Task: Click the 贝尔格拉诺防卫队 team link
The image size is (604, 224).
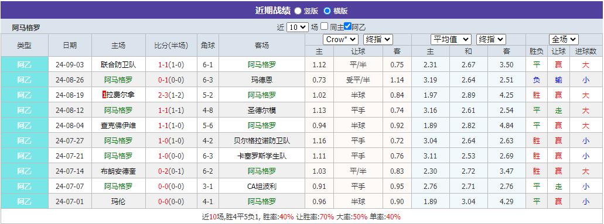Action: [261, 141]
